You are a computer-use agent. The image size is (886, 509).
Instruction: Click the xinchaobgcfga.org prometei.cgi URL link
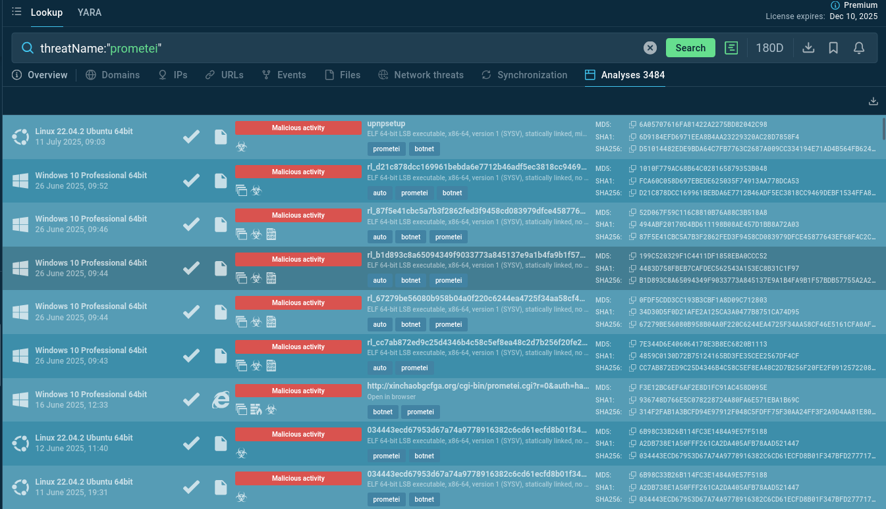point(478,387)
